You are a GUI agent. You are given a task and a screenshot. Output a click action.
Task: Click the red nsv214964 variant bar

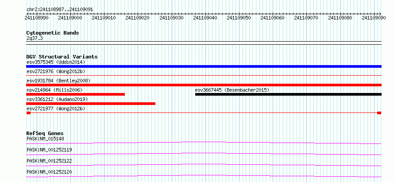coord(75,94)
